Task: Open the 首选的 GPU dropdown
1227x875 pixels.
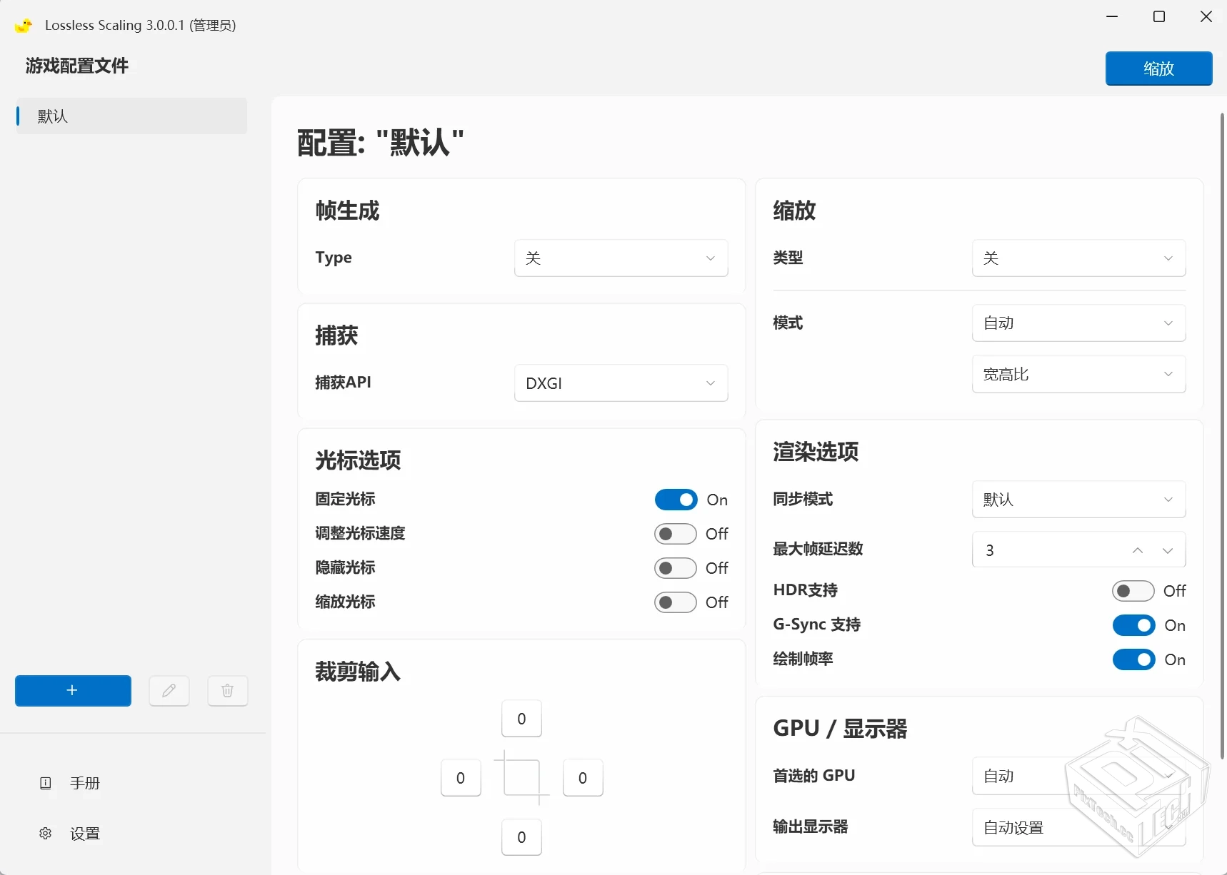Action: (x=1077, y=776)
